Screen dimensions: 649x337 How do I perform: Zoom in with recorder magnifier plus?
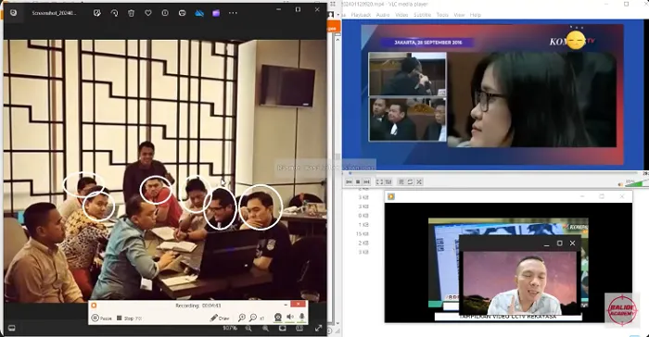242,318
